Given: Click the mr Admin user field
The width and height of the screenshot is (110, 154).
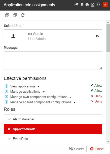Looking at the screenshot, I should pyautogui.click(x=48, y=36).
